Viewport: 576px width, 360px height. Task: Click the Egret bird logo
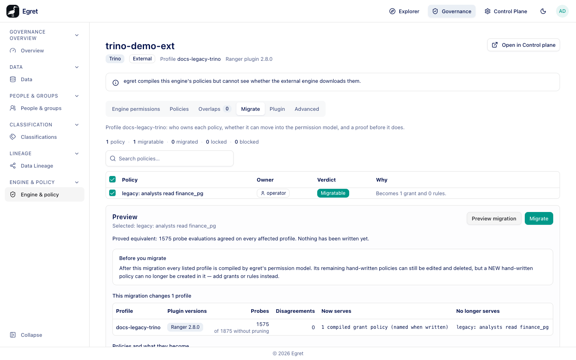[13, 11]
